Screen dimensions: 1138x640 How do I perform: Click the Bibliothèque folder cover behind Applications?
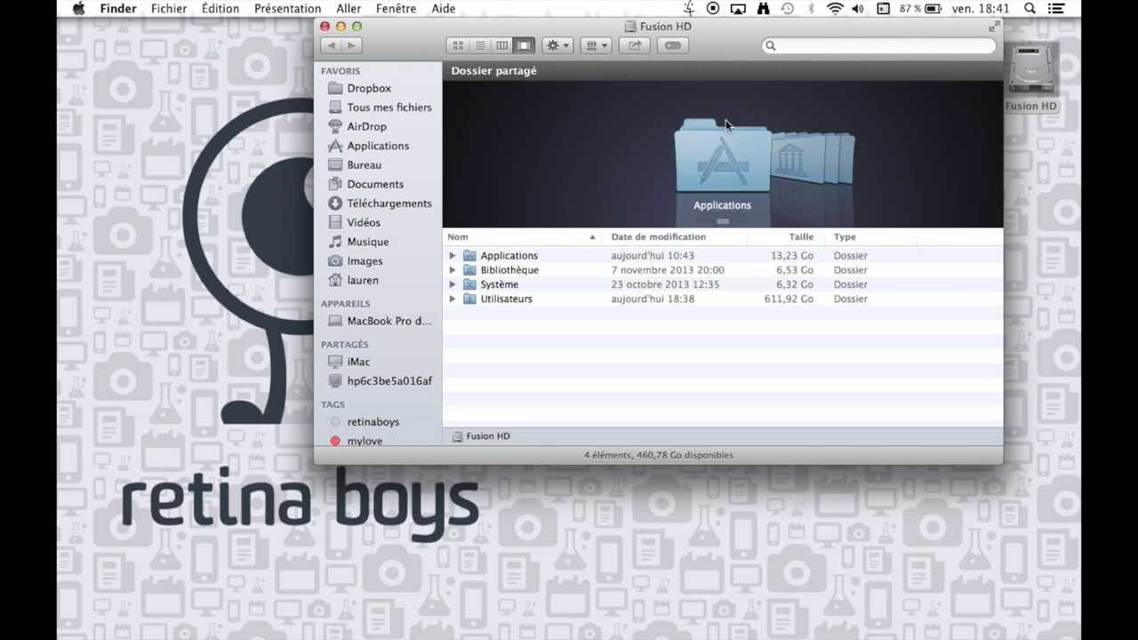pyautogui.click(x=789, y=159)
